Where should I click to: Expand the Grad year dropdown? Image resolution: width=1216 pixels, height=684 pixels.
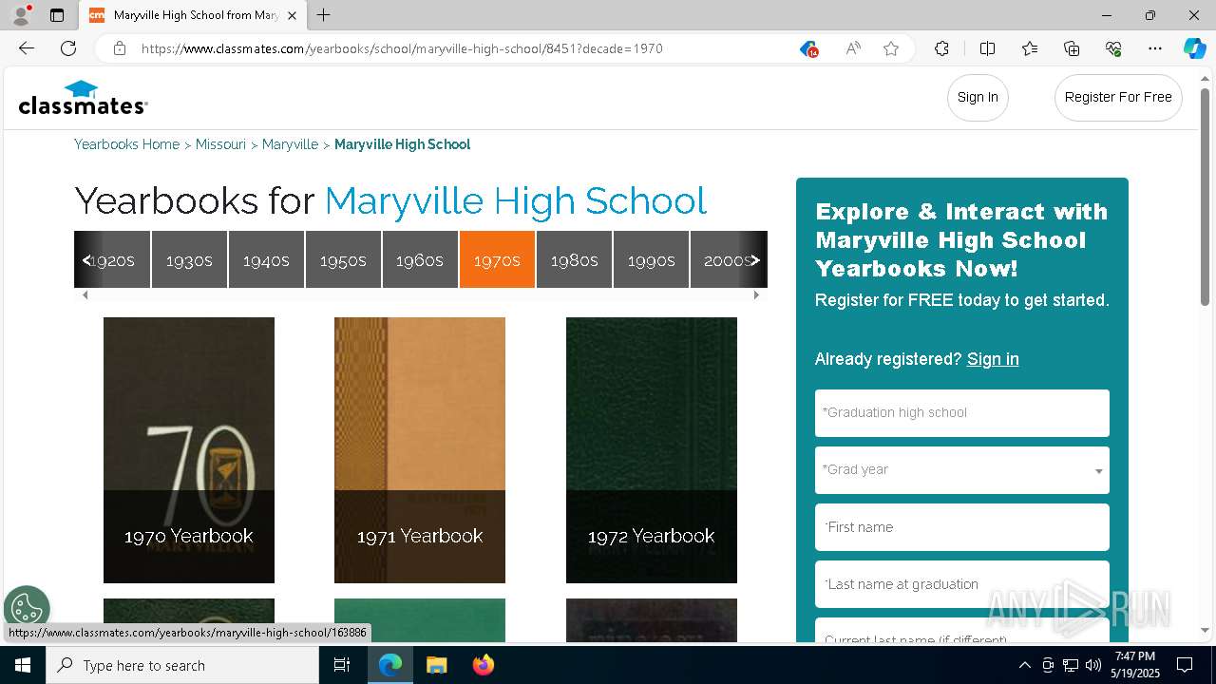962,470
